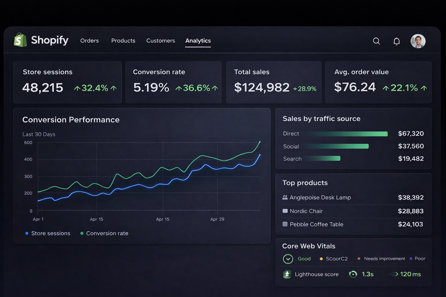Click the Nordic Chair product icon
446x297 pixels.
[x=285, y=211]
